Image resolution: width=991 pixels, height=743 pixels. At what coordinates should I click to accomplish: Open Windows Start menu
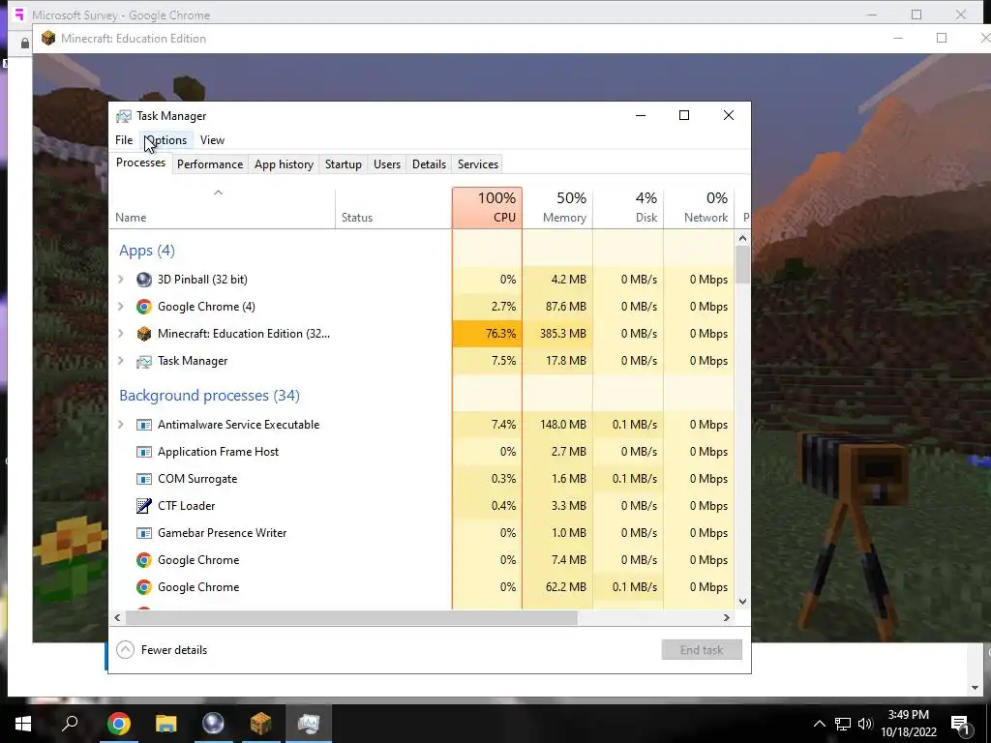coord(23,723)
